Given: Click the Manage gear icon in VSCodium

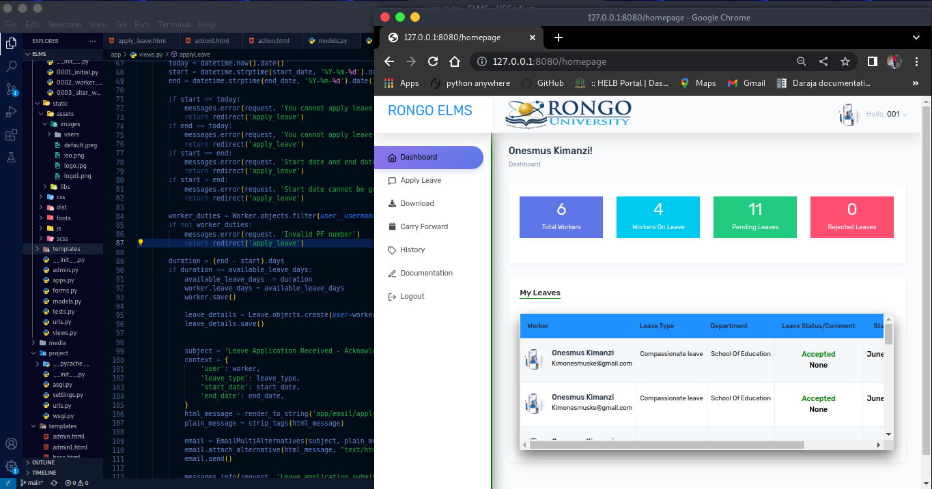Looking at the screenshot, I should [x=11, y=467].
